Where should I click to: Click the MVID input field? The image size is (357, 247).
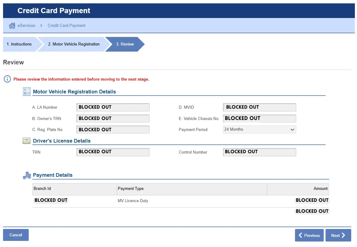tap(259, 107)
